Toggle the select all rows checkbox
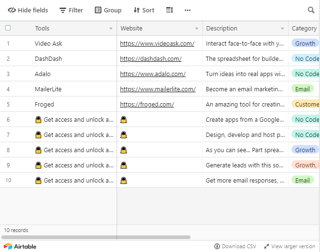Viewport: 320px width, 252px height. click(x=8, y=28)
